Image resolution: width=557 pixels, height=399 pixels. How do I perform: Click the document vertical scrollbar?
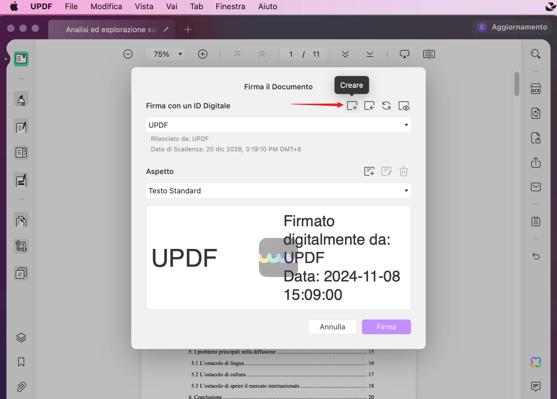(x=517, y=83)
